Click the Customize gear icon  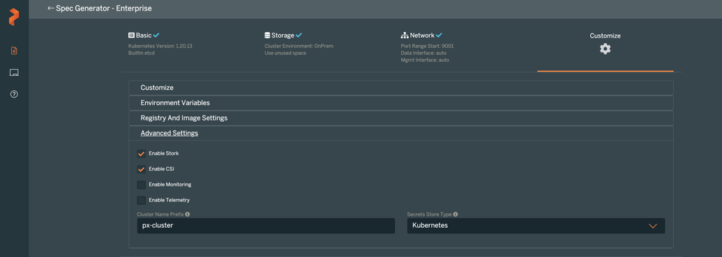[x=605, y=49]
